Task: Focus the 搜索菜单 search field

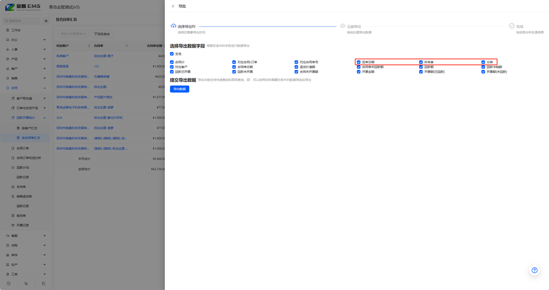Action: 22,21
